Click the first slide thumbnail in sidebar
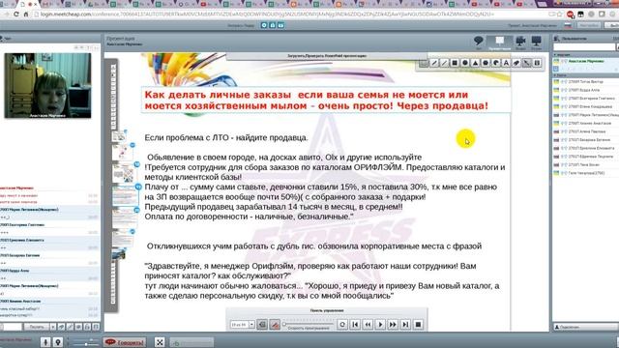This screenshot has height=348, width=619. [118, 136]
